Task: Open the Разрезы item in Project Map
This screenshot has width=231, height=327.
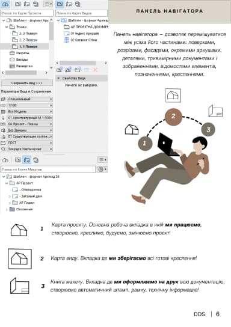Action: [19, 53]
